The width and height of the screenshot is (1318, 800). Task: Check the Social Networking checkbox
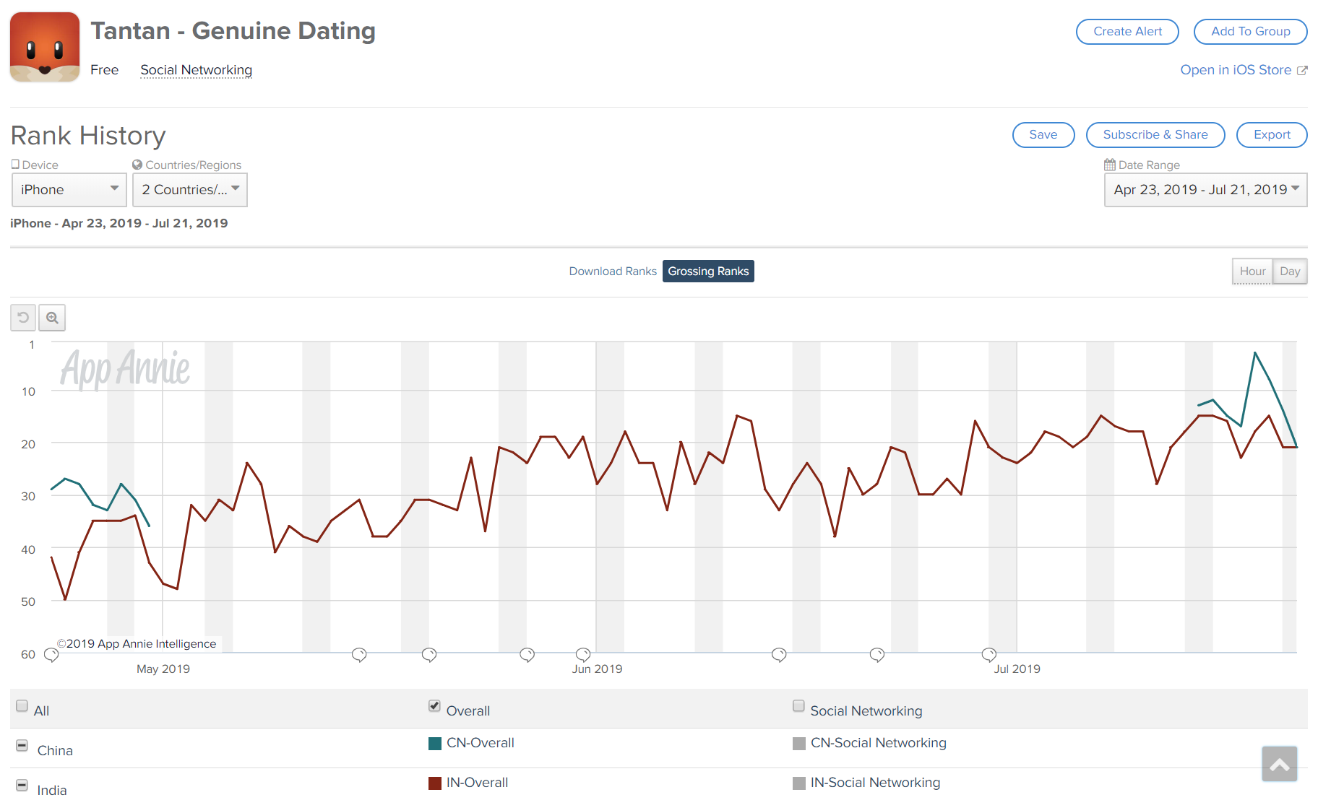click(798, 706)
